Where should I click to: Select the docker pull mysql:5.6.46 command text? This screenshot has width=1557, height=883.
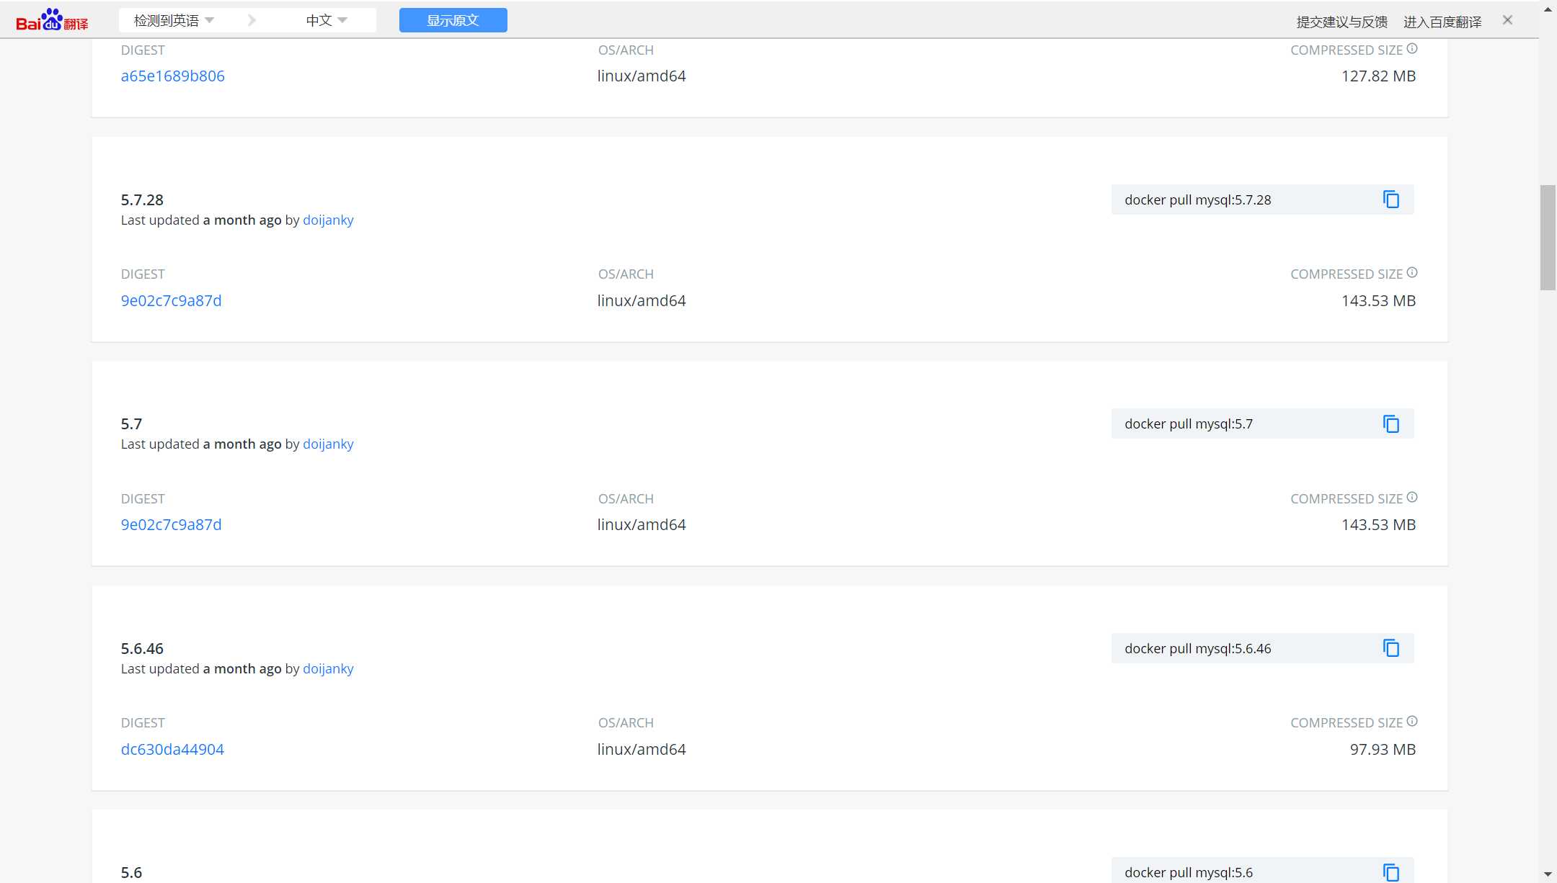(1197, 649)
